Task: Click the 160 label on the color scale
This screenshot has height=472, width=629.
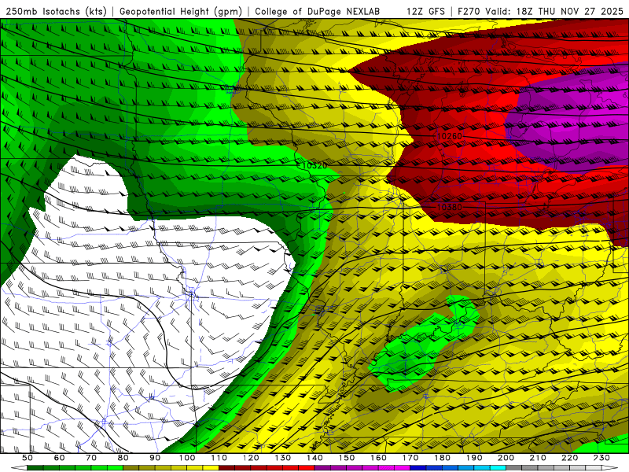Action: 378,458
